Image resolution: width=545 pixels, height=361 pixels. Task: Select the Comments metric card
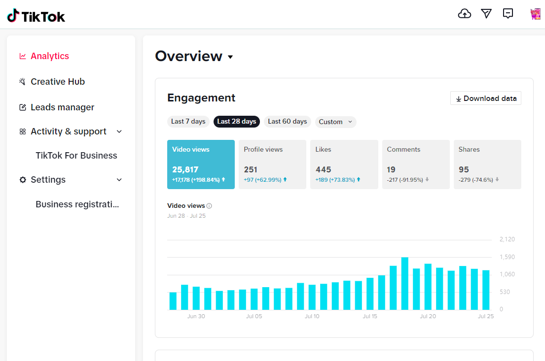tap(416, 164)
